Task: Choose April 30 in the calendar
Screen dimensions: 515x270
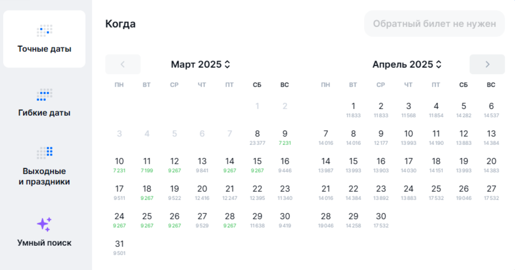Action: click(x=381, y=219)
